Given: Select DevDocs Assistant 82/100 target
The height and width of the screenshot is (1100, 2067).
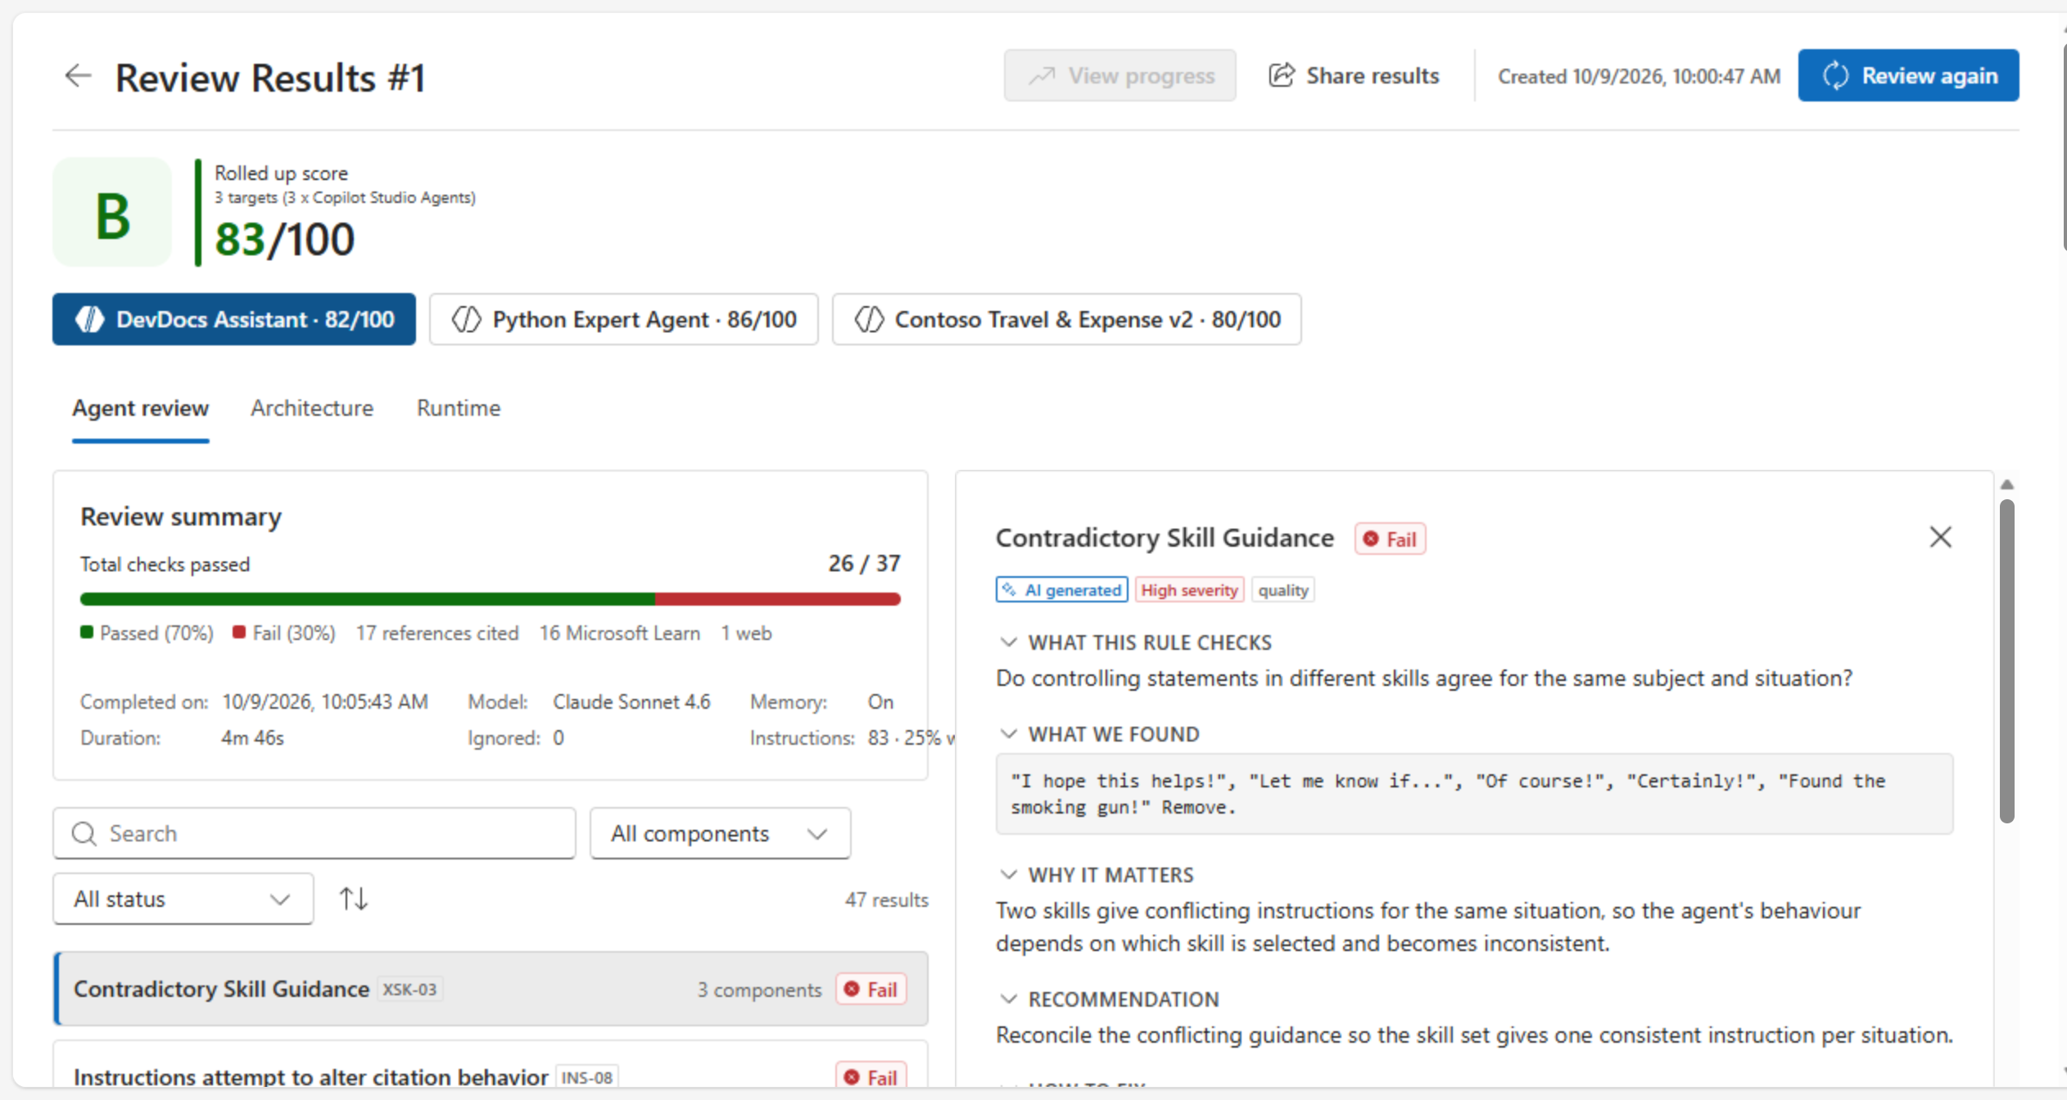Looking at the screenshot, I should pos(234,319).
